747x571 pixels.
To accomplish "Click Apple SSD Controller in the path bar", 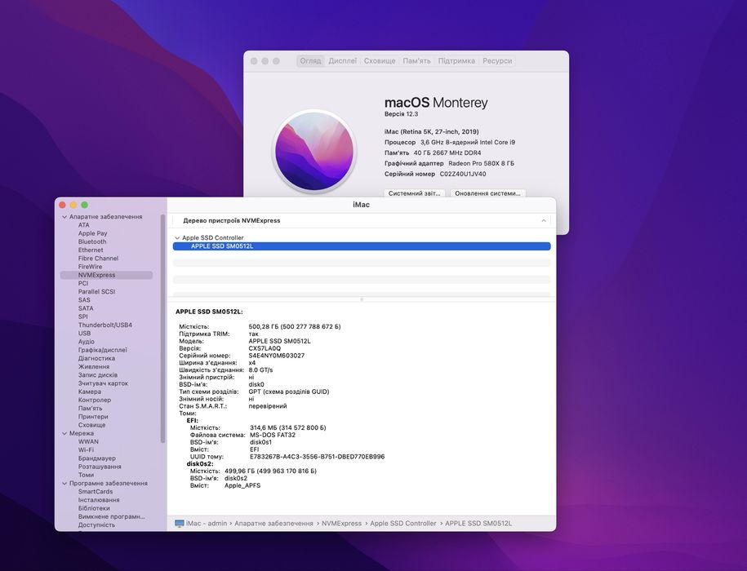I will [403, 523].
